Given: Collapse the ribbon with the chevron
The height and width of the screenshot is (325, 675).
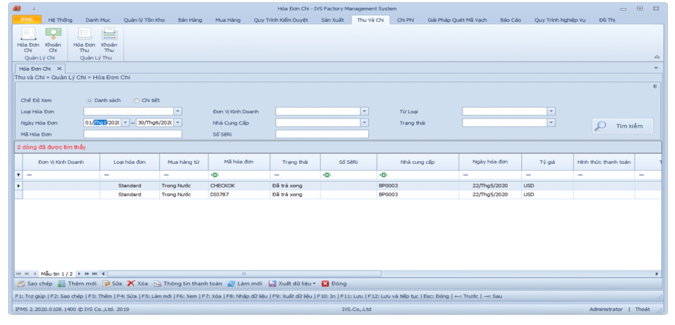Looking at the screenshot, I should click(x=657, y=57).
